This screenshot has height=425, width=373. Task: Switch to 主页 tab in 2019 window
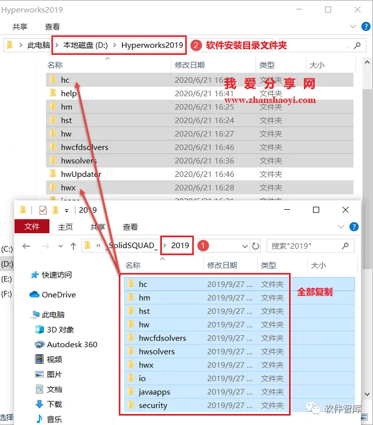pos(65,227)
